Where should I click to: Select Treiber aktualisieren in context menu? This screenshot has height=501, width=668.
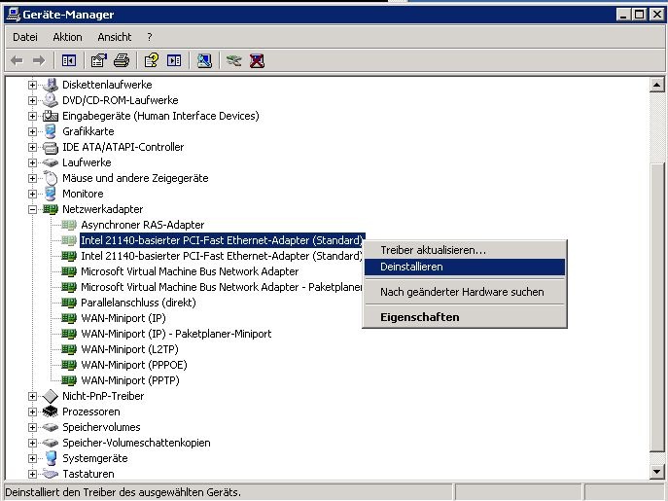point(433,250)
